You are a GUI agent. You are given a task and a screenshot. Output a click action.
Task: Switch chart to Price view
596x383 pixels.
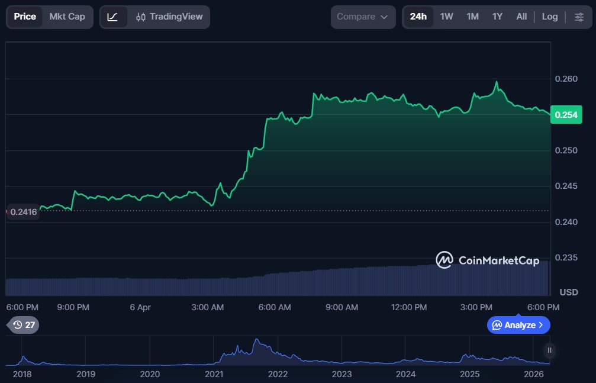[25, 17]
